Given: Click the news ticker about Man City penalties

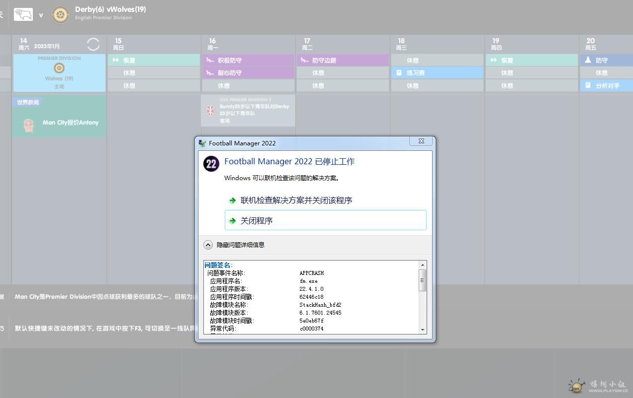Looking at the screenshot, I should [x=104, y=297].
